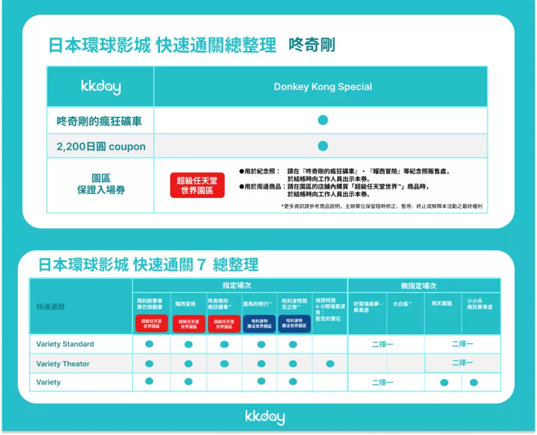This screenshot has width=537, height=435.
Task: Click the 園區保證入場券 row label
Action: [101, 185]
